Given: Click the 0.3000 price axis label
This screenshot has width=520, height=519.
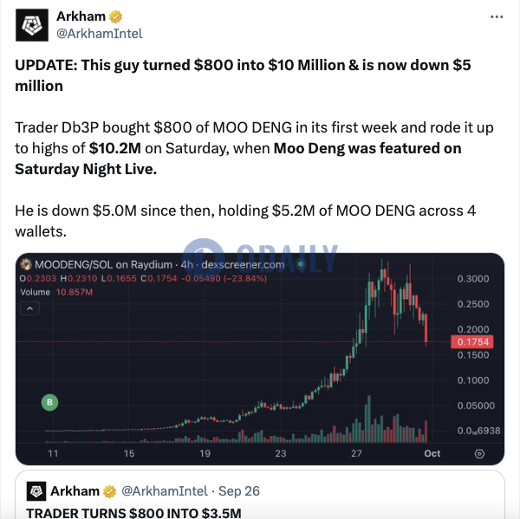Looking at the screenshot, I should click(473, 279).
